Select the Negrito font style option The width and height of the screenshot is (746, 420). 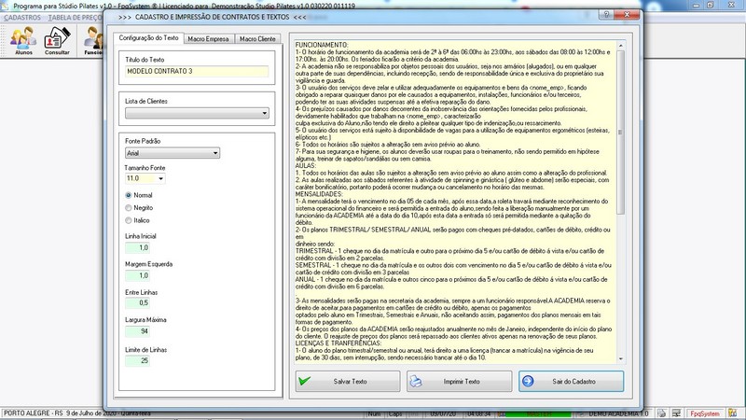[129, 207]
